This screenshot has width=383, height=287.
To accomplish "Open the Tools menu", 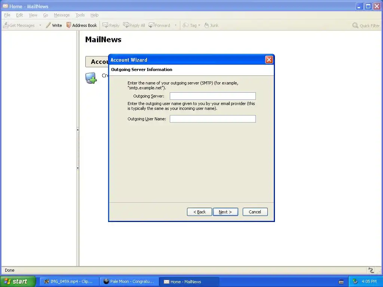I will [80, 15].
